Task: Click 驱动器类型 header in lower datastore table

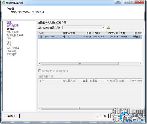Action: click(69, 81)
